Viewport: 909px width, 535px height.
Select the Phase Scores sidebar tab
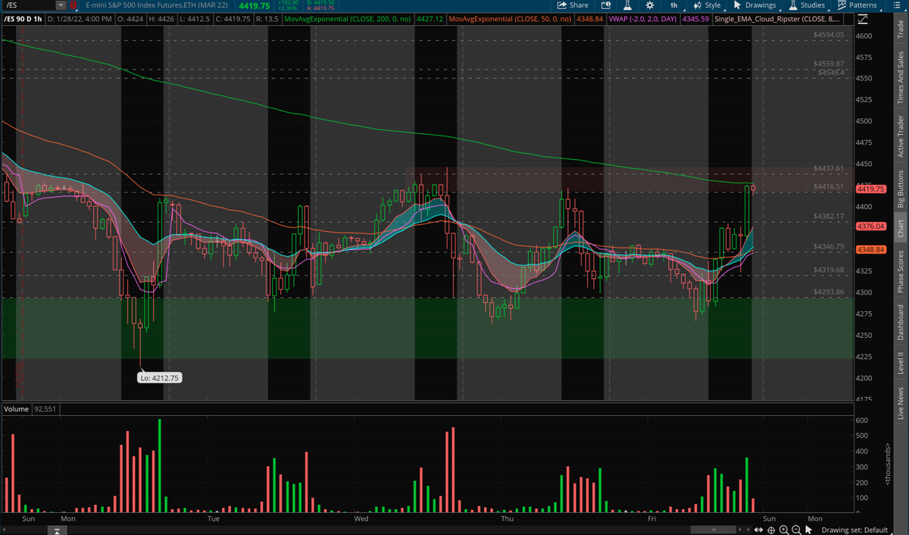click(x=900, y=271)
